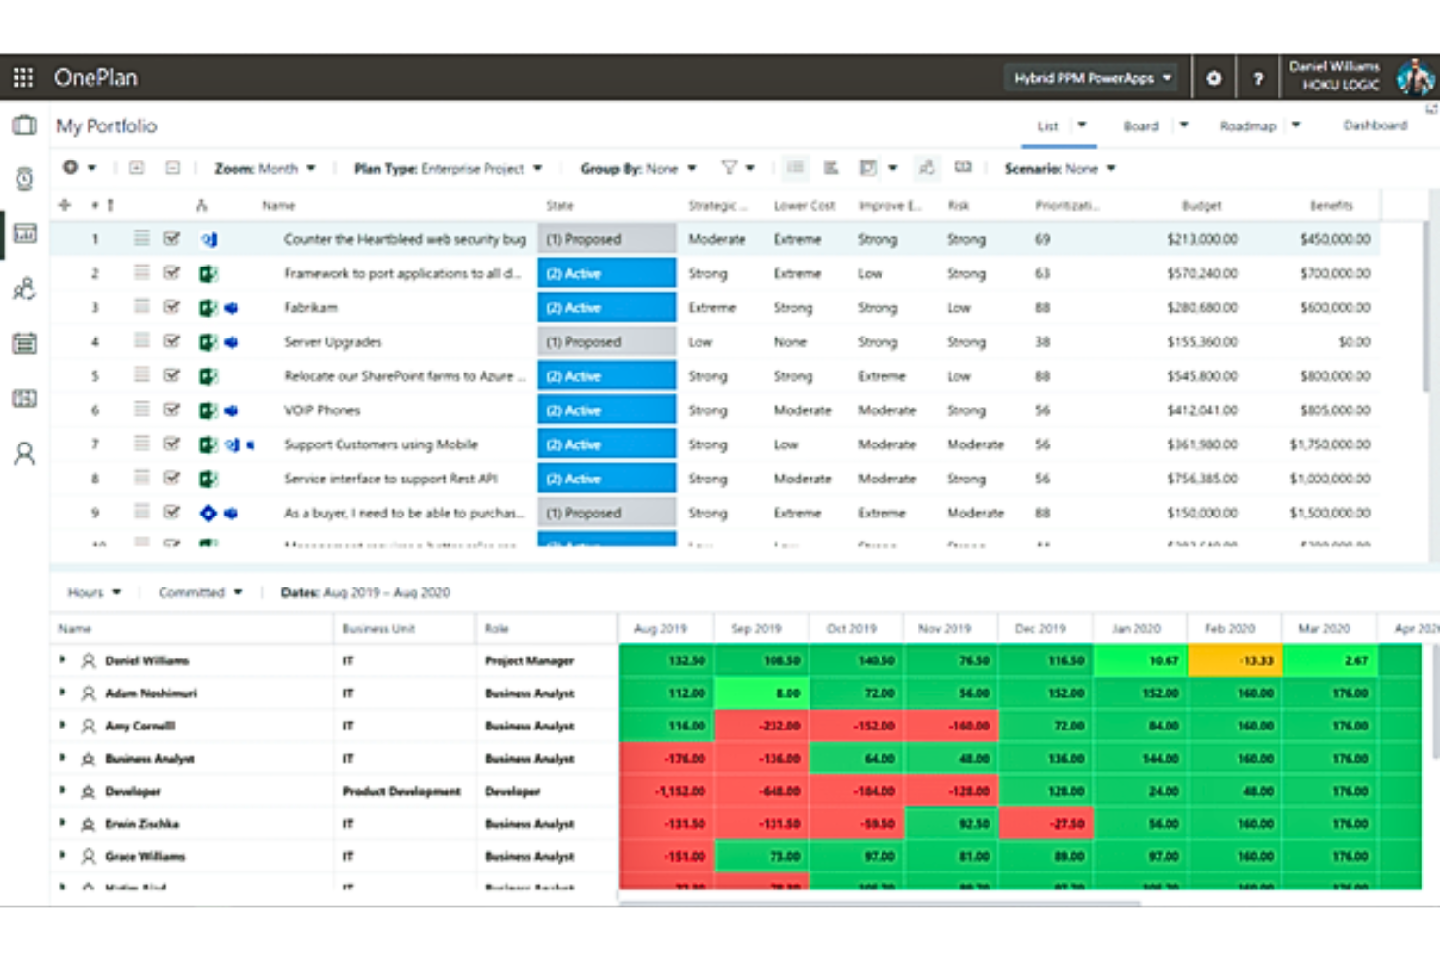Screen dimensions: 1440x960
Task: Open the dropdown arrow next to Roadmap tab
Action: click(x=1296, y=125)
